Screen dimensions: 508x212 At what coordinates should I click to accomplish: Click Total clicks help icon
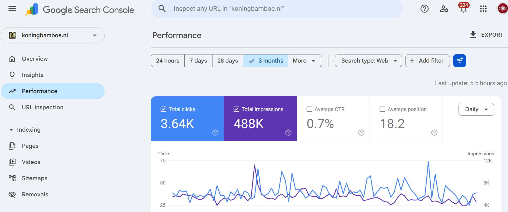click(x=215, y=132)
